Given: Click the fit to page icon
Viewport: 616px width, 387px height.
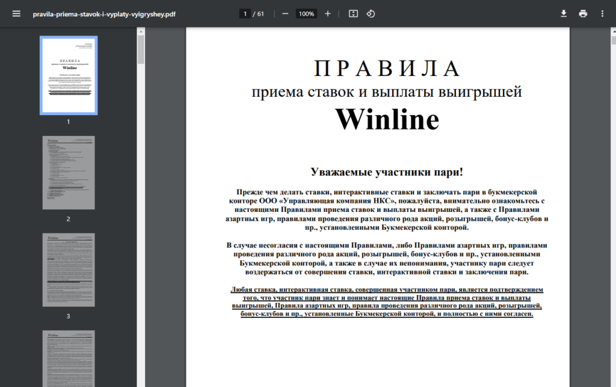Looking at the screenshot, I should tap(353, 14).
